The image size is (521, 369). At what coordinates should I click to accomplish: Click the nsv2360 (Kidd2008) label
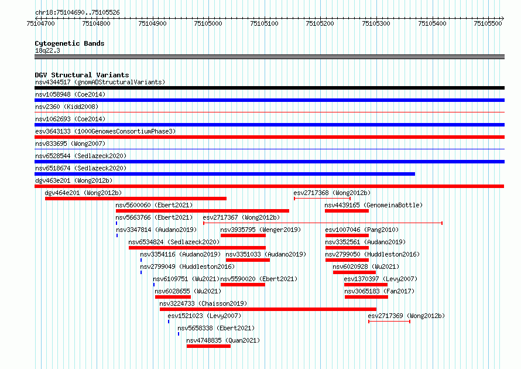67,107
